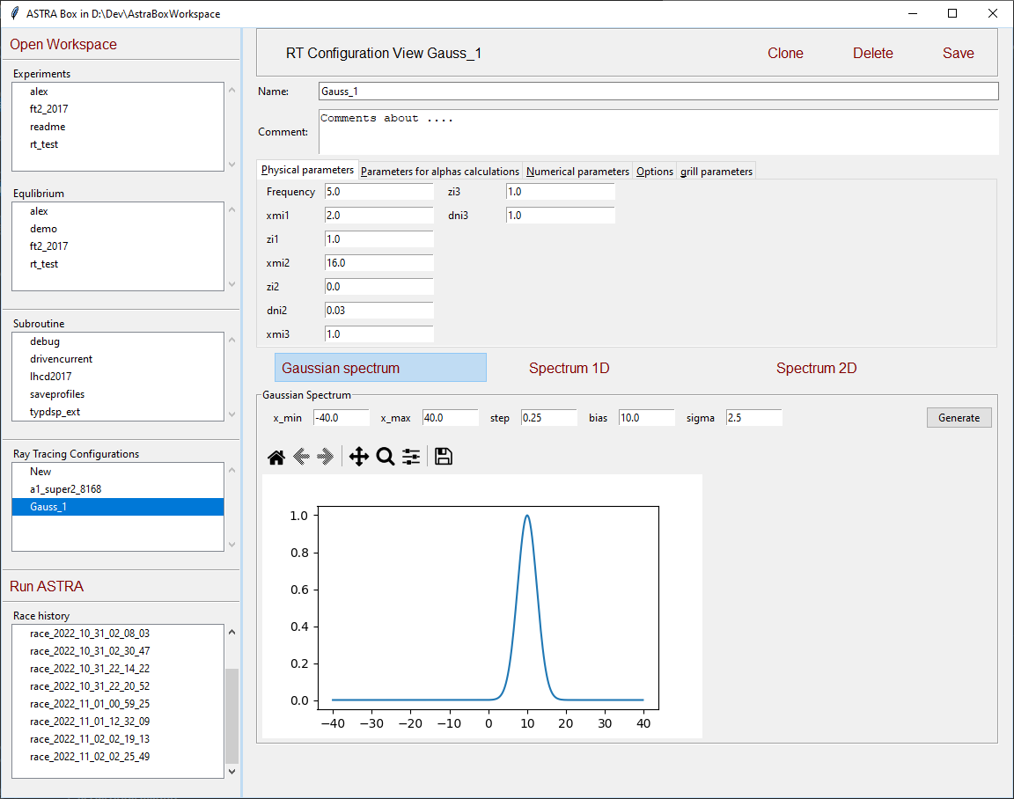Image resolution: width=1014 pixels, height=799 pixels.
Task: Click the Open Workspace link
Action: [63, 45]
